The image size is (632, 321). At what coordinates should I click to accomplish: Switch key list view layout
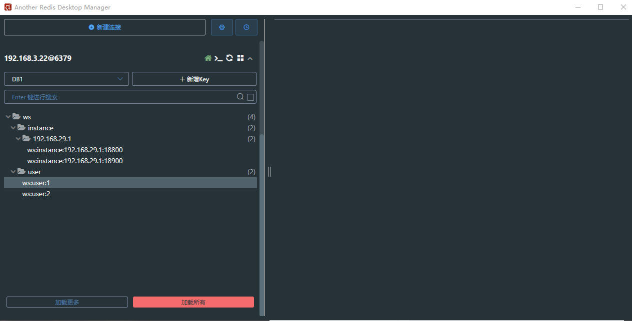[240, 58]
